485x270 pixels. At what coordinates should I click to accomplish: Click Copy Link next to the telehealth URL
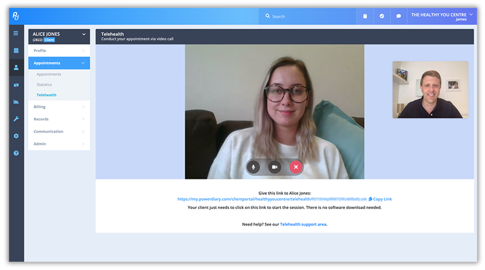click(380, 199)
